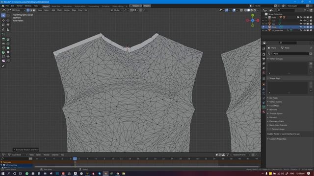
Task: Select the Move tool in the toolbar
Action: 3,21
